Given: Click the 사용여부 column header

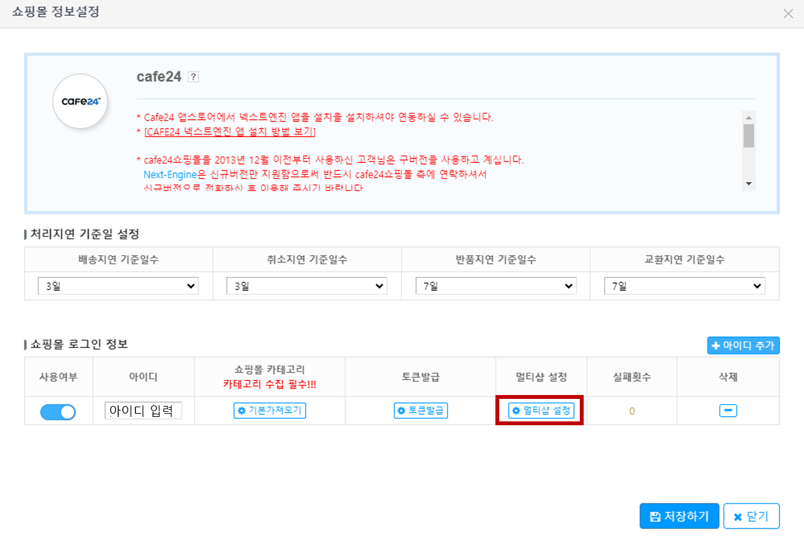Looking at the screenshot, I should point(59,377).
